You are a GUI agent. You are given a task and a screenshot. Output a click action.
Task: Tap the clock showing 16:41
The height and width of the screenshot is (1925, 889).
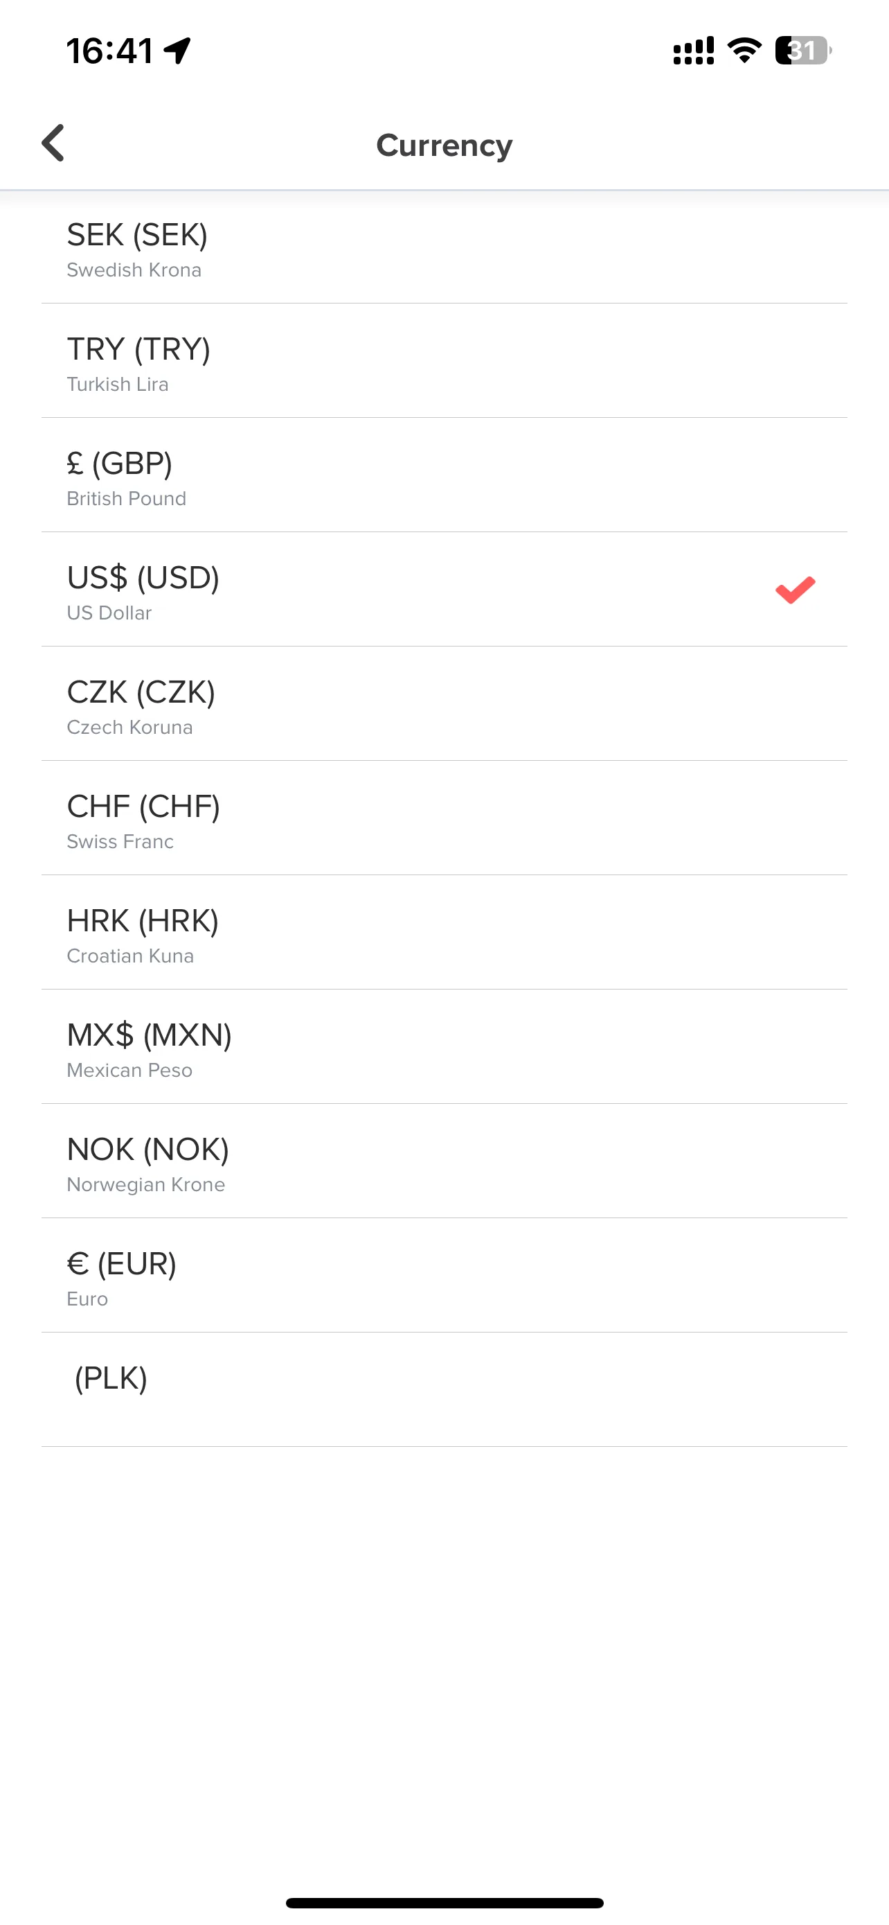click(x=109, y=51)
